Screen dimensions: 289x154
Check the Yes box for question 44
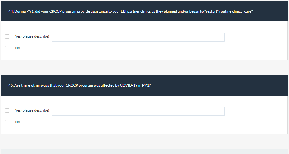click(7, 36)
